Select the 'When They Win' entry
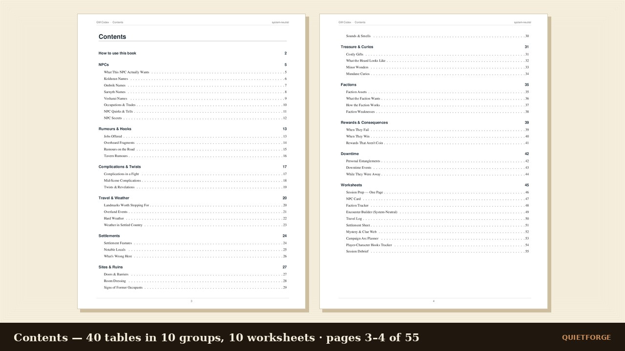The height and width of the screenshot is (351, 625). [437, 136]
